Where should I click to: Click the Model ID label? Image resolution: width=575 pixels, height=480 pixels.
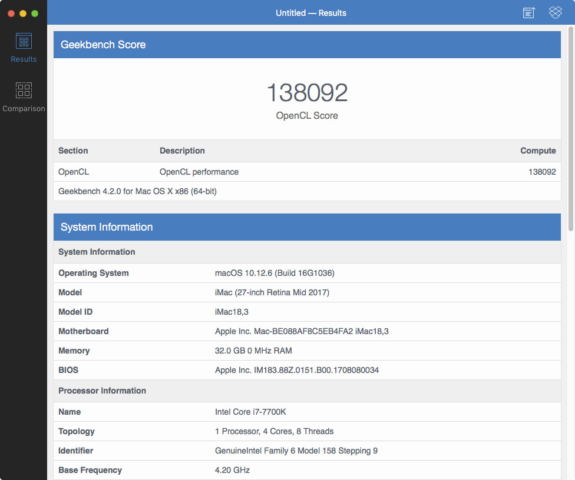(x=75, y=312)
